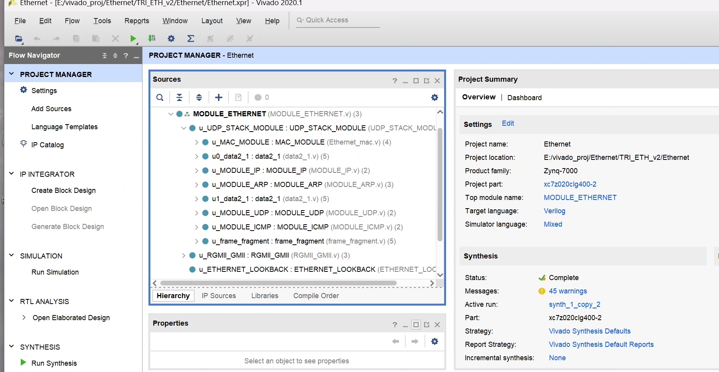
Task: Click the 45 warnings link
Action: (568, 291)
